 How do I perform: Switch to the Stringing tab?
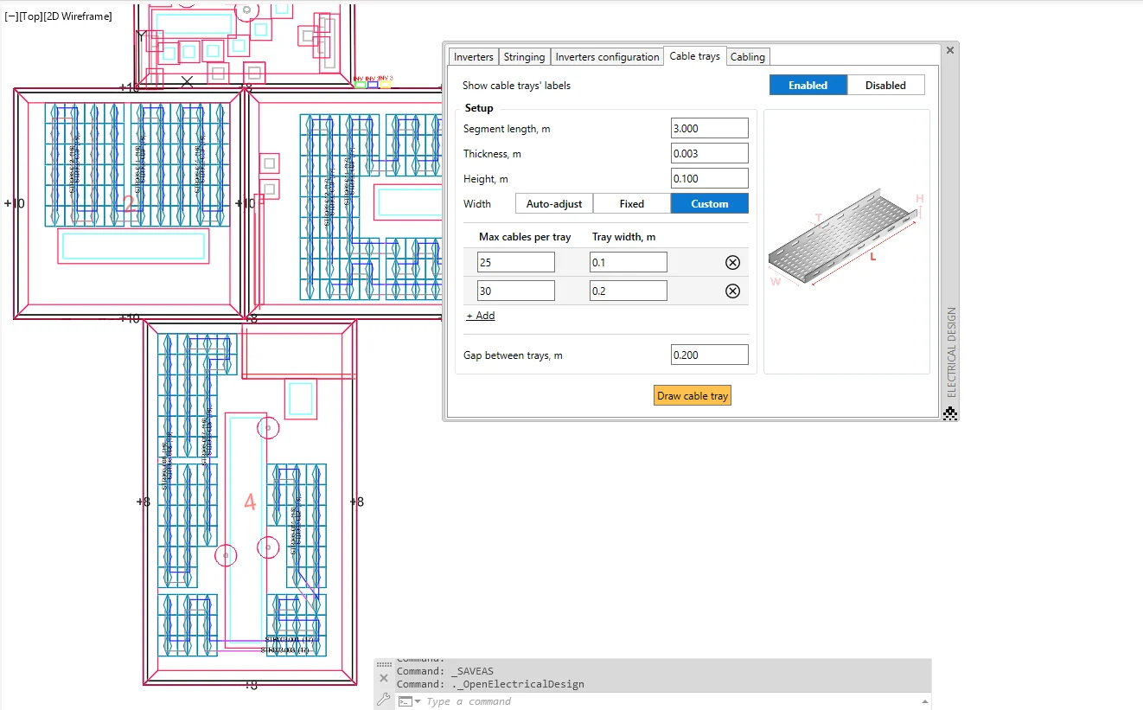[524, 57]
